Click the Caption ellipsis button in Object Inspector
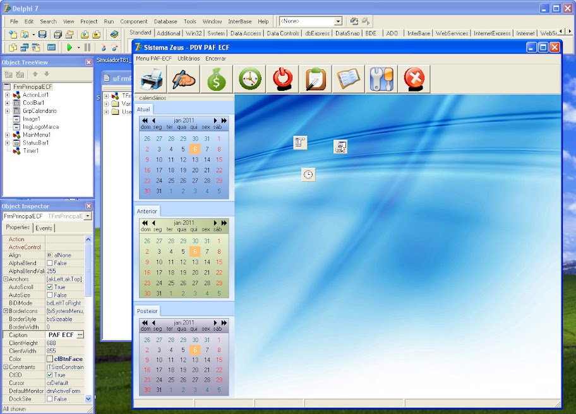 click(x=80, y=334)
